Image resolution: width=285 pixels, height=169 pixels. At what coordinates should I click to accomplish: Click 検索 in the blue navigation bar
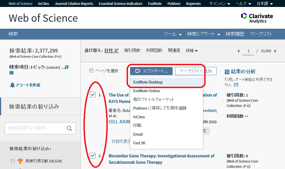pyautogui.click(x=13, y=34)
